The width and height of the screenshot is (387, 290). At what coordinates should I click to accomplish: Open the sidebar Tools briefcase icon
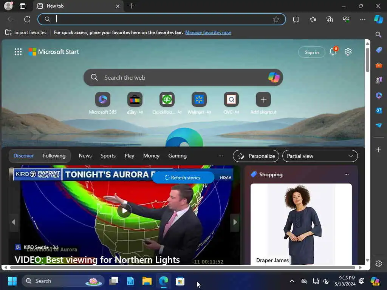tap(379, 65)
